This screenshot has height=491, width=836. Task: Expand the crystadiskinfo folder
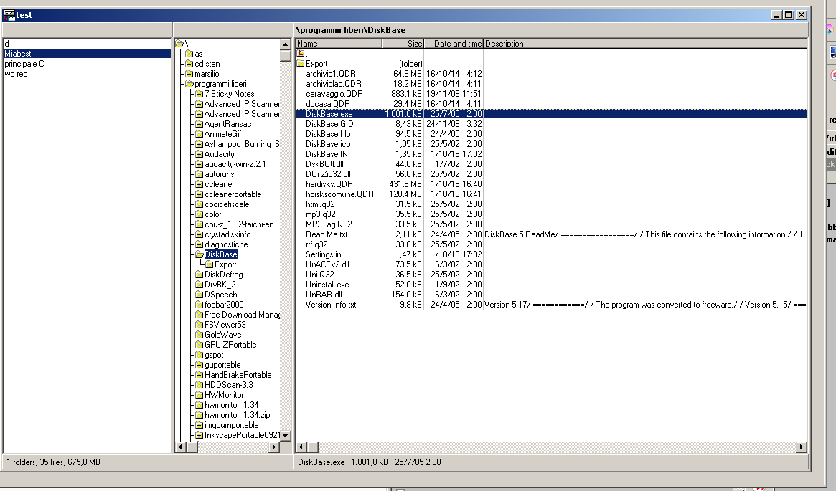(199, 235)
